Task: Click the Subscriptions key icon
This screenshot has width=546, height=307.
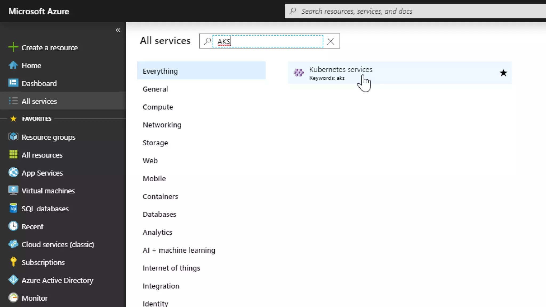Action: coord(13,262)
